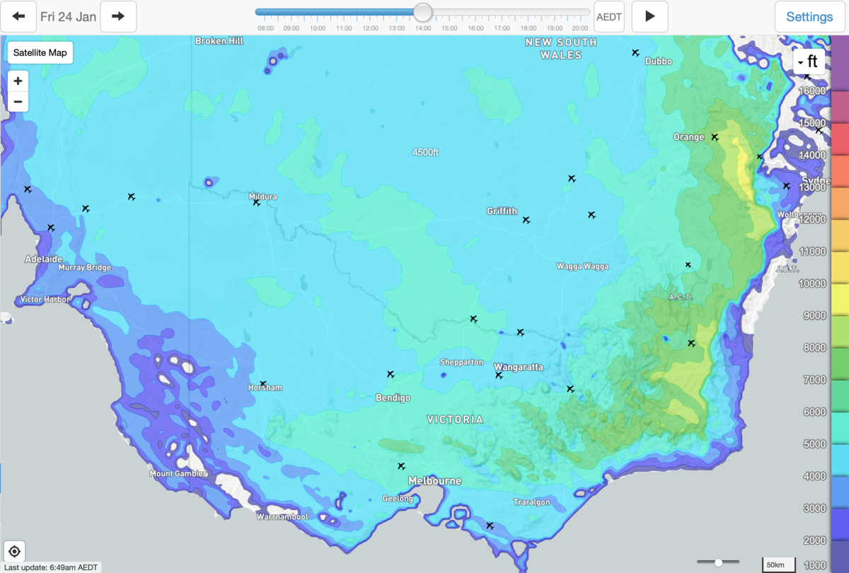Zoom out the map with minus button

point(18,102)
